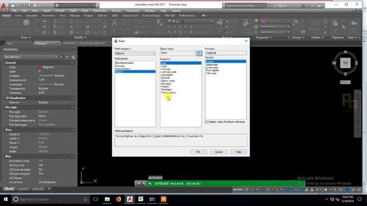Click the Paste icon in Clipboard panel
Viewport: 367px width, 206px height.
coord(335,23)
